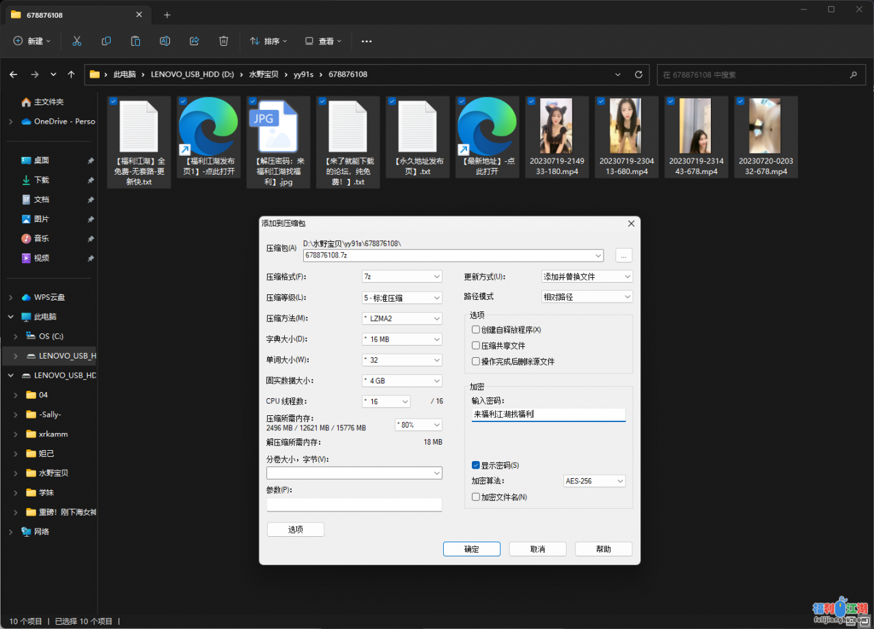Open 路径模式 相对路径 dropdown
Viewport: 874px width, 629px height.
(x=587, y=297)
